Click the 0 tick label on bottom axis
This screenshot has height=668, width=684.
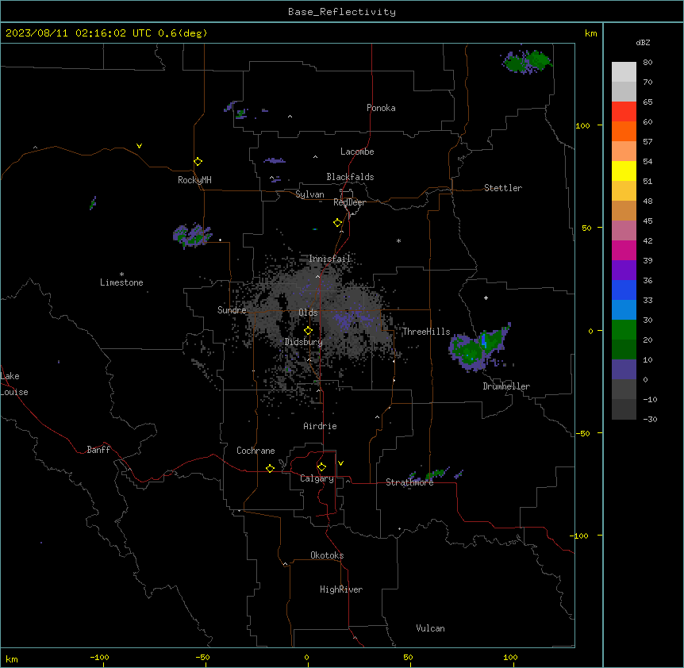(x=306, y=657)
